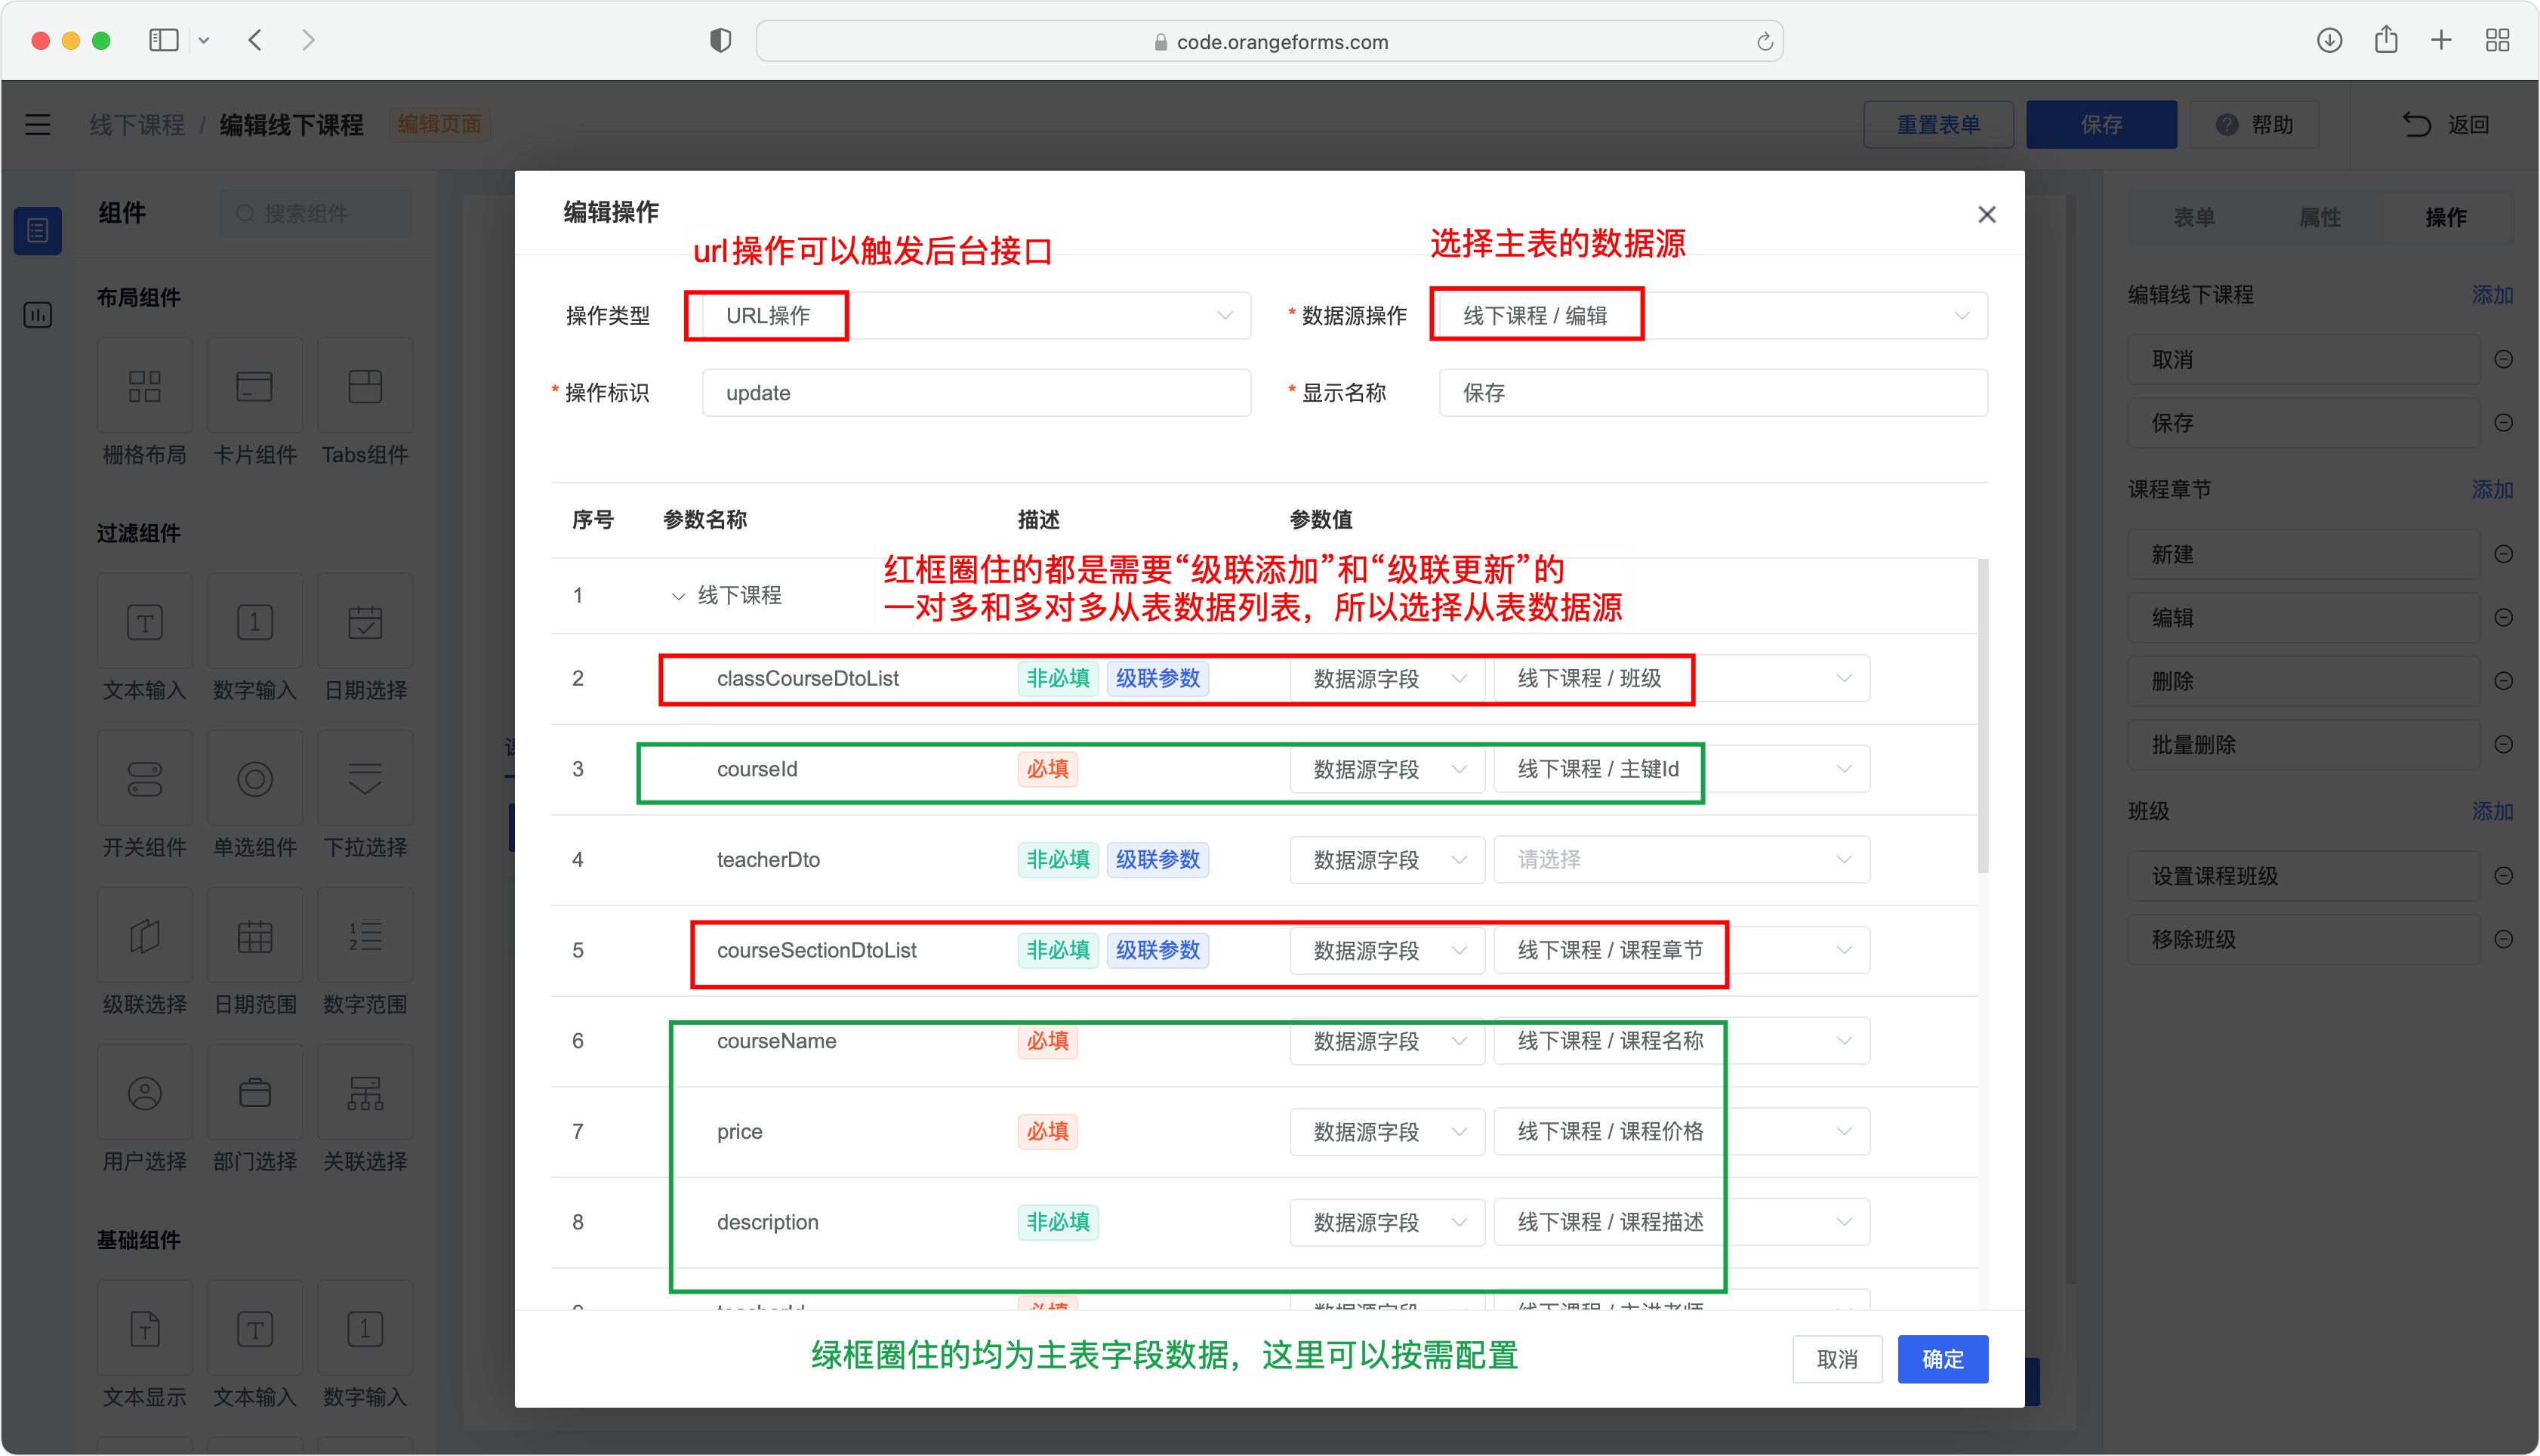The image size is (2540, 1456).
Task: Select the form components sidebar icon
Action: (38, 231)
